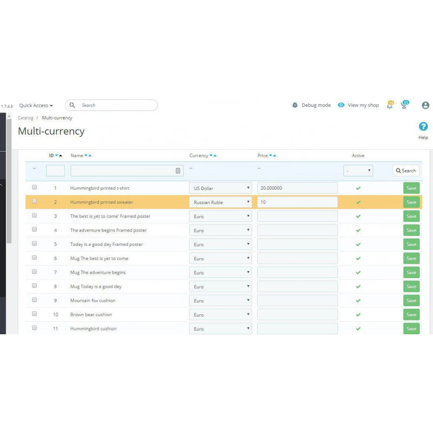
Task: Click the top Search input field
Action: pos(111,105)
